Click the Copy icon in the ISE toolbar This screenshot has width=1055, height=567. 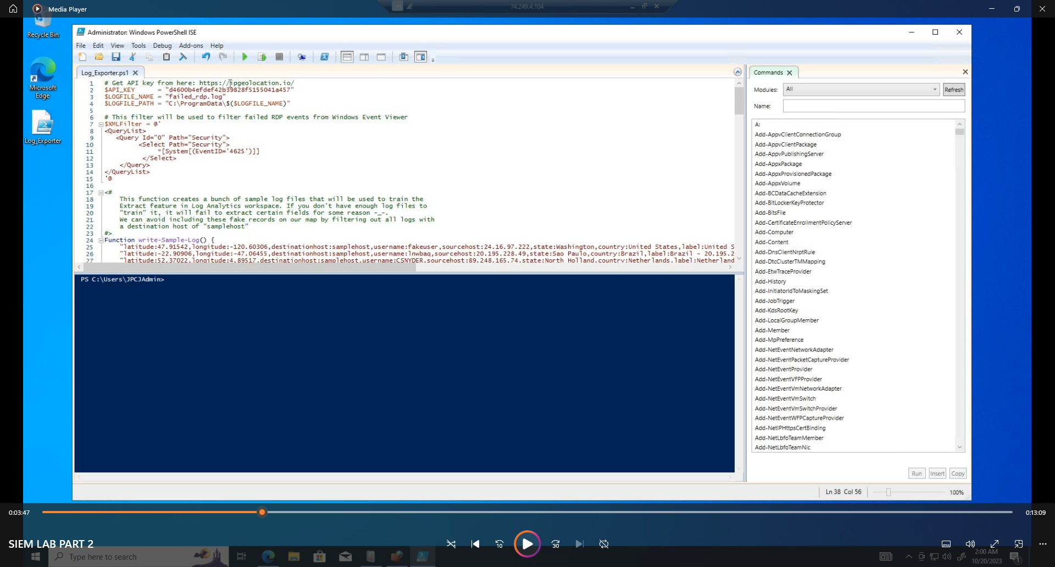149,57
